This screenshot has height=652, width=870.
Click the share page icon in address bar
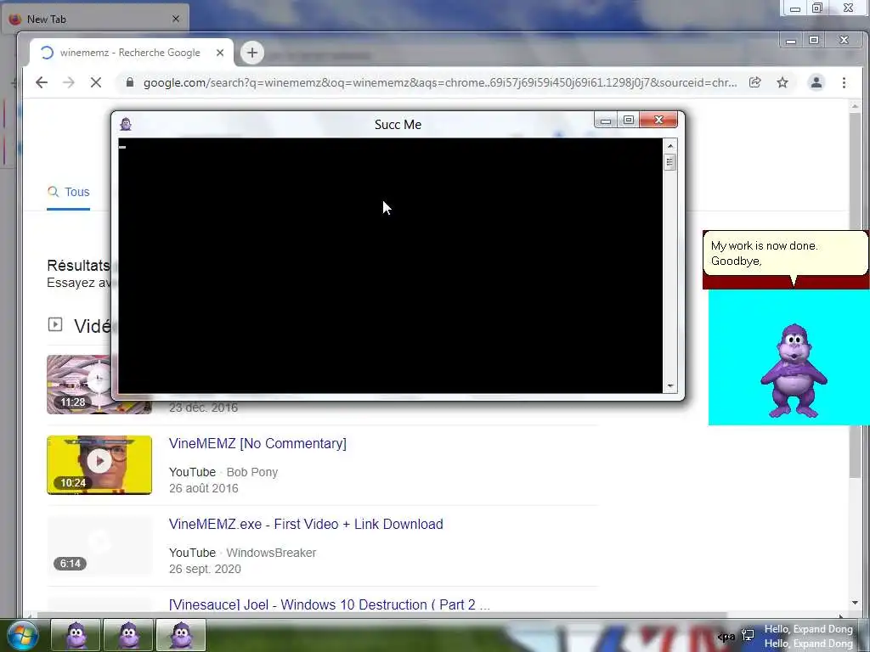click(x=754, y=82)
